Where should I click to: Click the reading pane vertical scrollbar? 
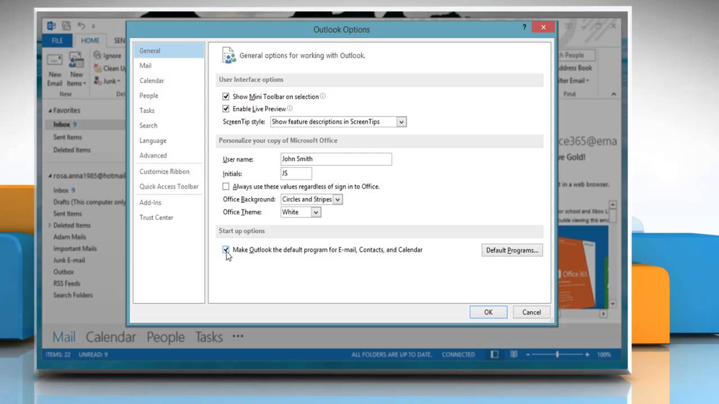pyautogui.click(x=613, y=254)
